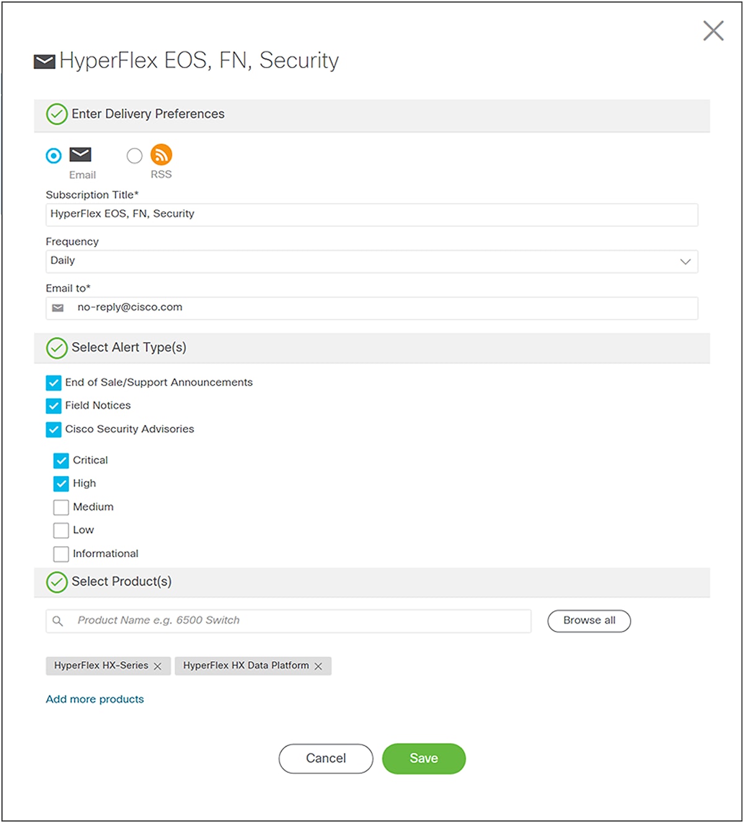This screenshot has height=823, width=744.
Task: Select the Email delivery radio button
Action: pyautogui.click(x=54, y=156)
